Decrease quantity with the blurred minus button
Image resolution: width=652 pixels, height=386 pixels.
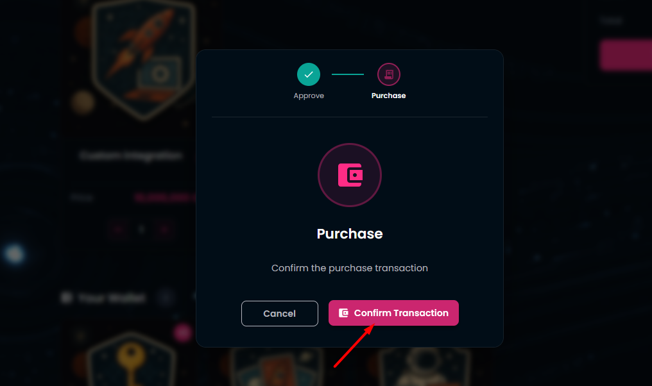[119, 229]
